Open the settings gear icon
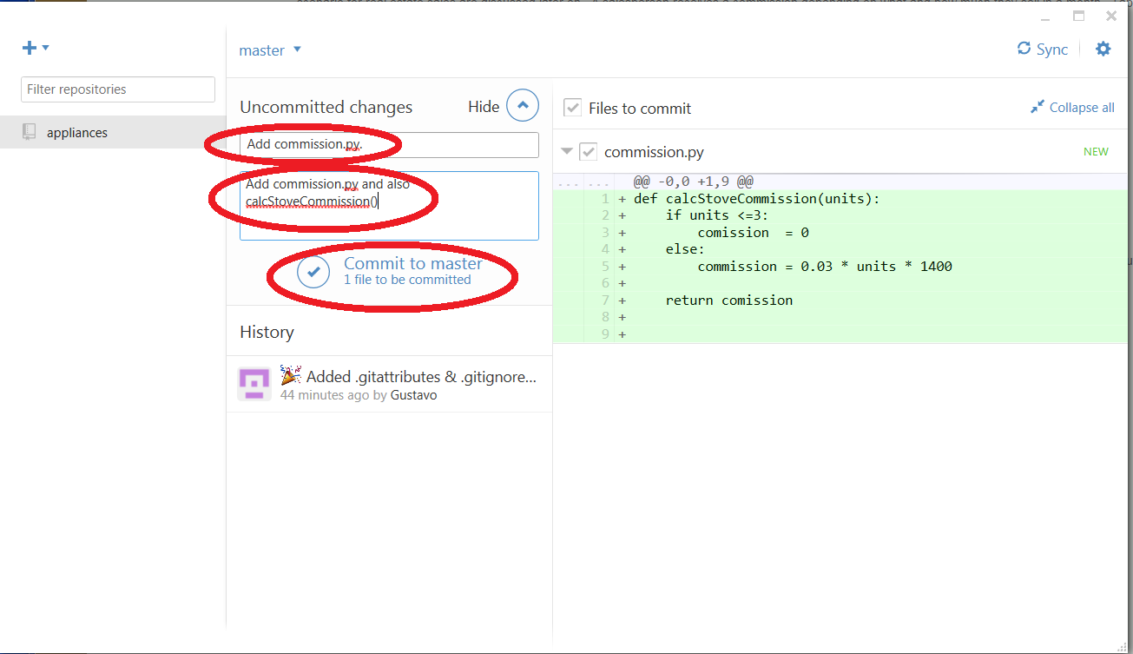Image resolution: width=1133 pixels, height=654 pixels. [1103, 49]
